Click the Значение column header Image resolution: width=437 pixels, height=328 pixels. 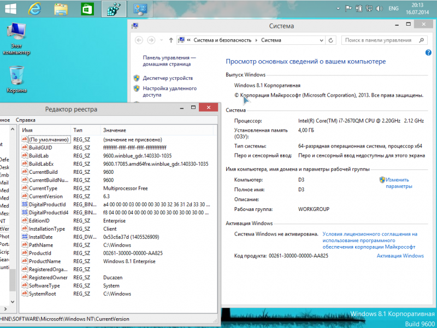157,130
